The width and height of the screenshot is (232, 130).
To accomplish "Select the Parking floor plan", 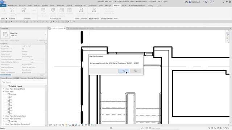I will pos(13,94).
